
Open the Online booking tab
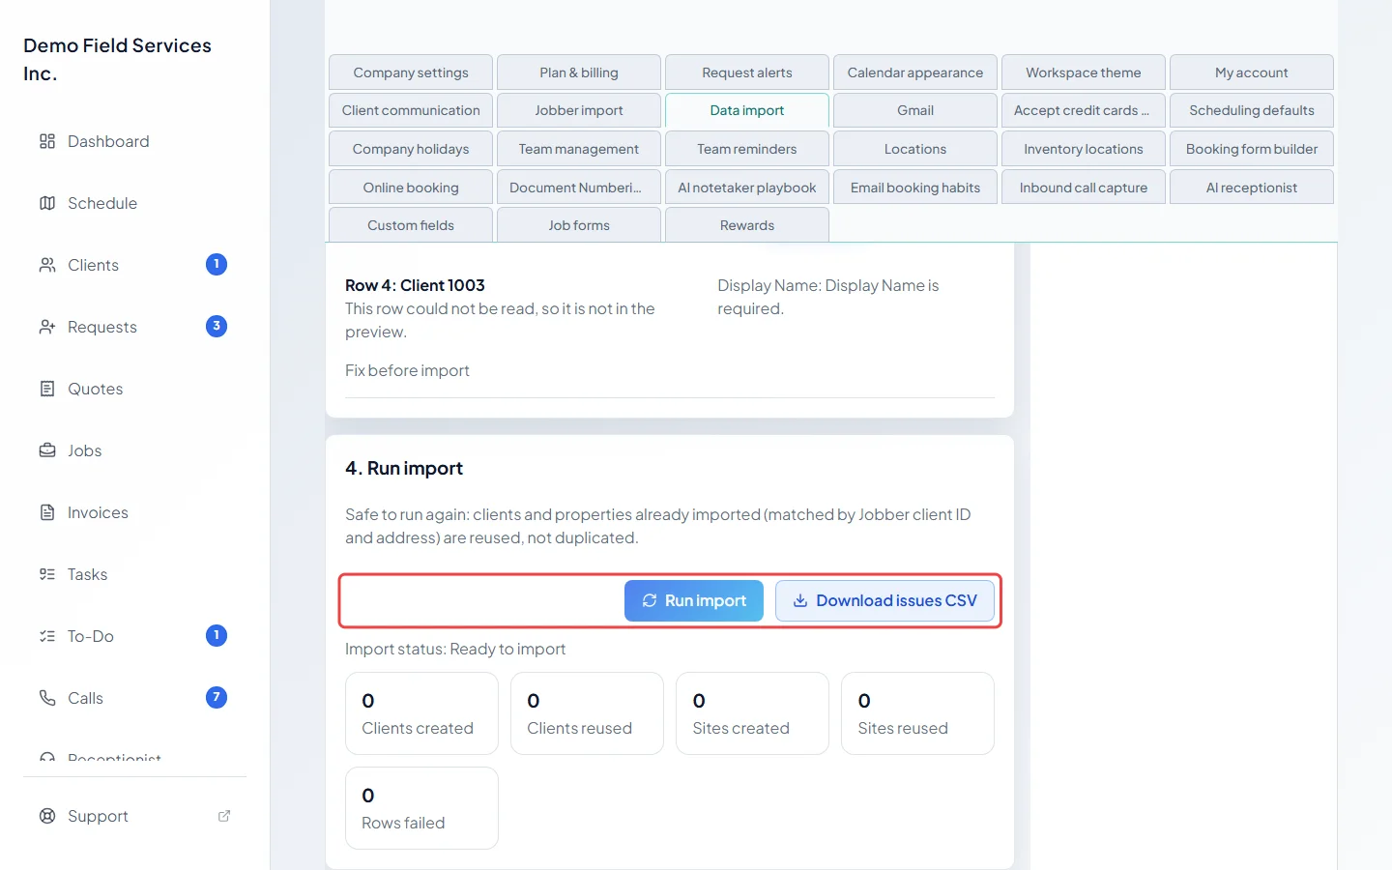point(411,188)
